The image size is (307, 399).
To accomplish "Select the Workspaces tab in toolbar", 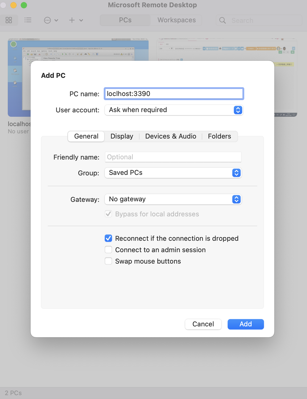I will 177,20.
